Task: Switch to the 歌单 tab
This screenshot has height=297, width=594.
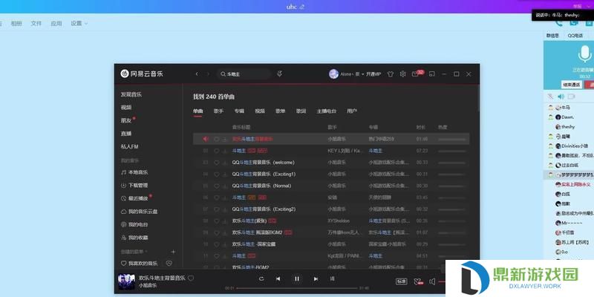Action: (281, 111)
